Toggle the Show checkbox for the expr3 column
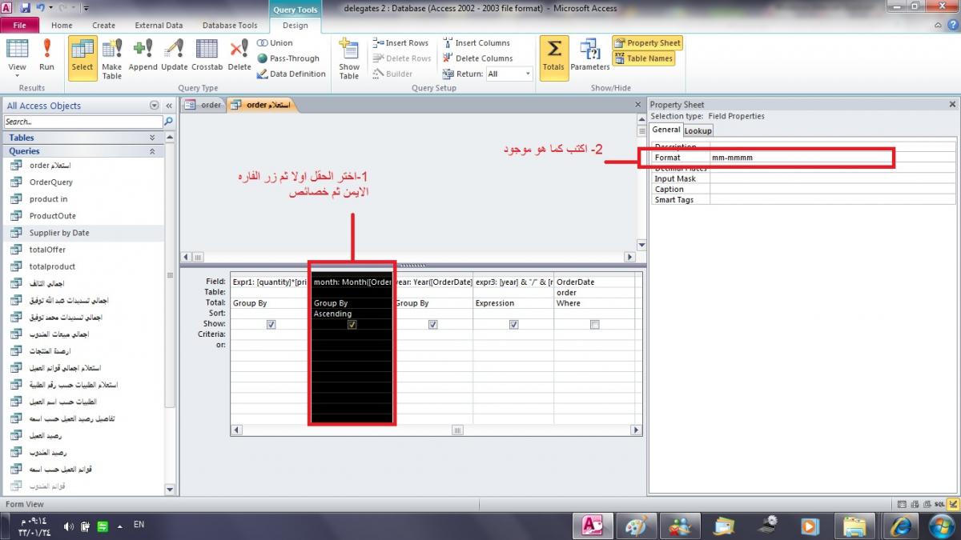The width and height of the screenshot is (961, 540). (x=514, y=324)
